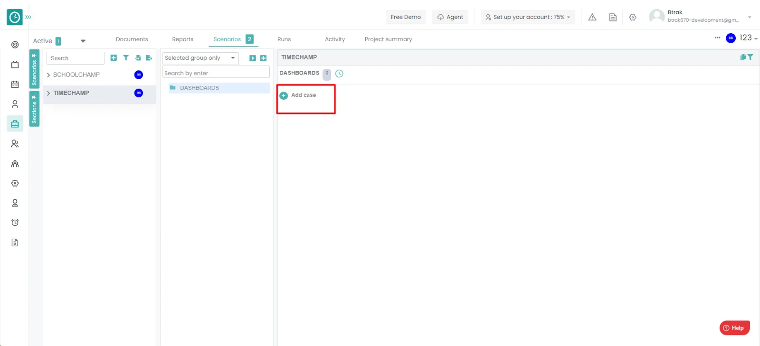Screen dimensions: 760x346
Task: Toggle the Sections pinned side panel
Action: [x=34, y=109]
